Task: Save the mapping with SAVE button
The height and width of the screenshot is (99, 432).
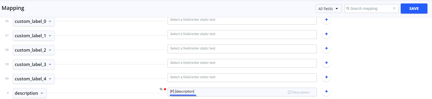Action: (414, 9)
